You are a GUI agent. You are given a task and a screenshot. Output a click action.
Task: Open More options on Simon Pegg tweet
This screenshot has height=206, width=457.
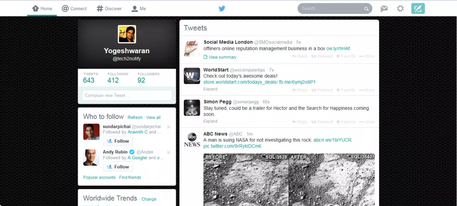pyautogui.click(x=367, y=122)
